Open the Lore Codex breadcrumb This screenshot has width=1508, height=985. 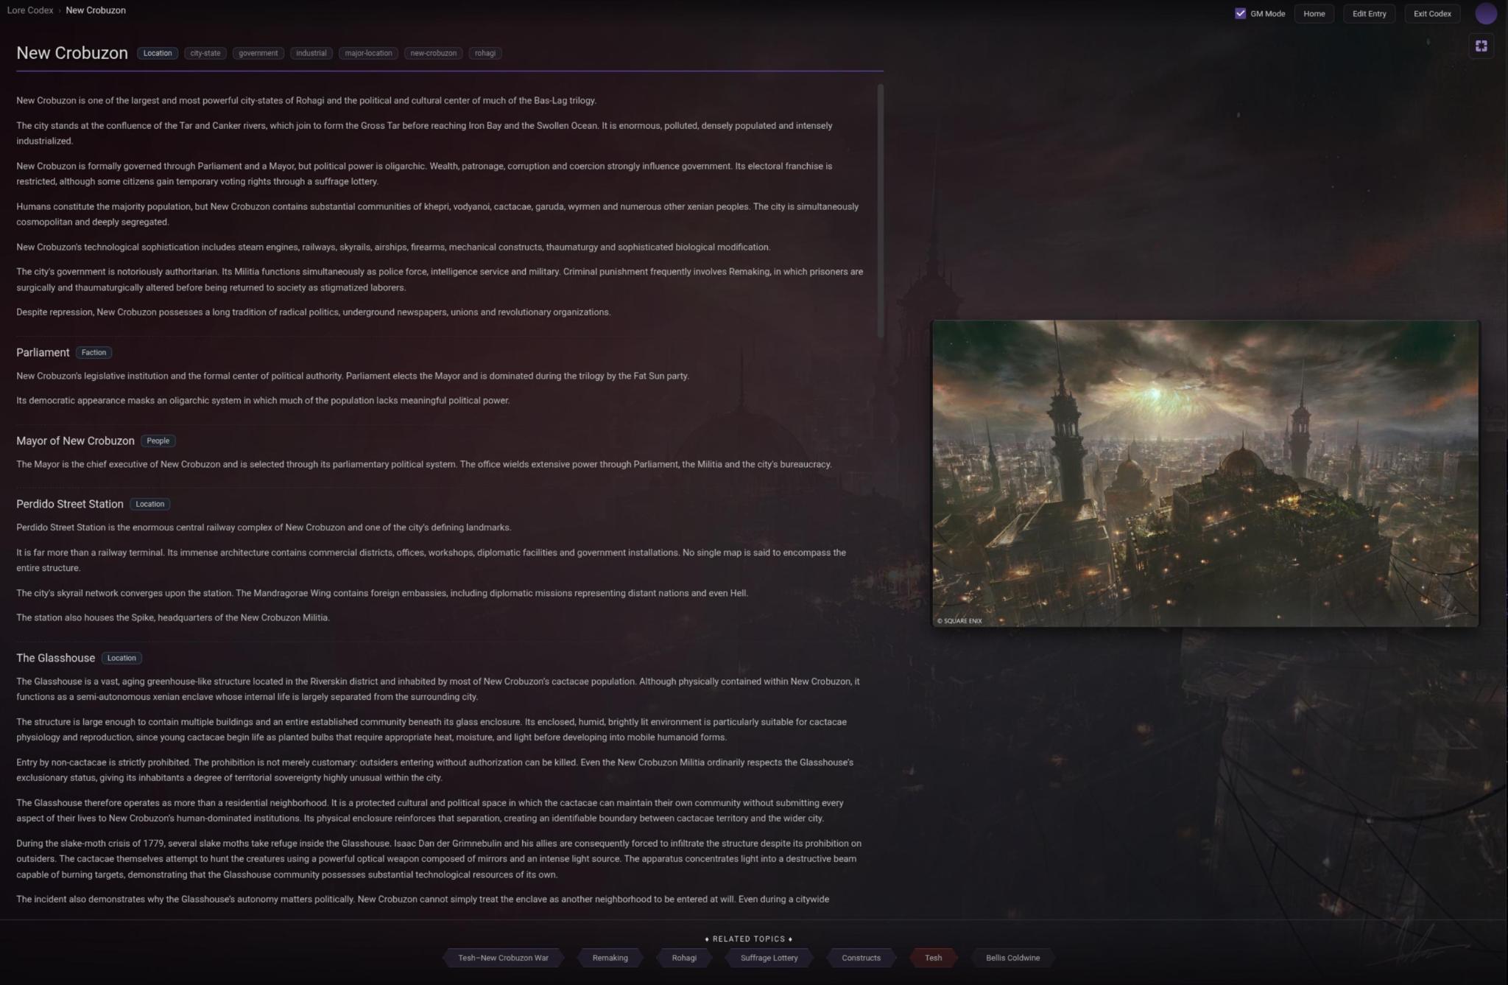(x=30, y=10)
